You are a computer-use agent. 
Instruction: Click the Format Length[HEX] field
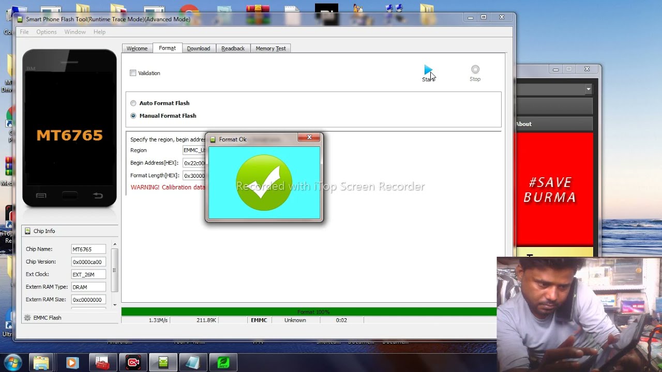[194, 176]
